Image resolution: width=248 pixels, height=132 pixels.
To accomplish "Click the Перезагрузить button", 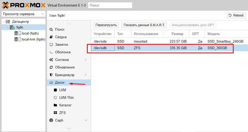I will point(106,25).
